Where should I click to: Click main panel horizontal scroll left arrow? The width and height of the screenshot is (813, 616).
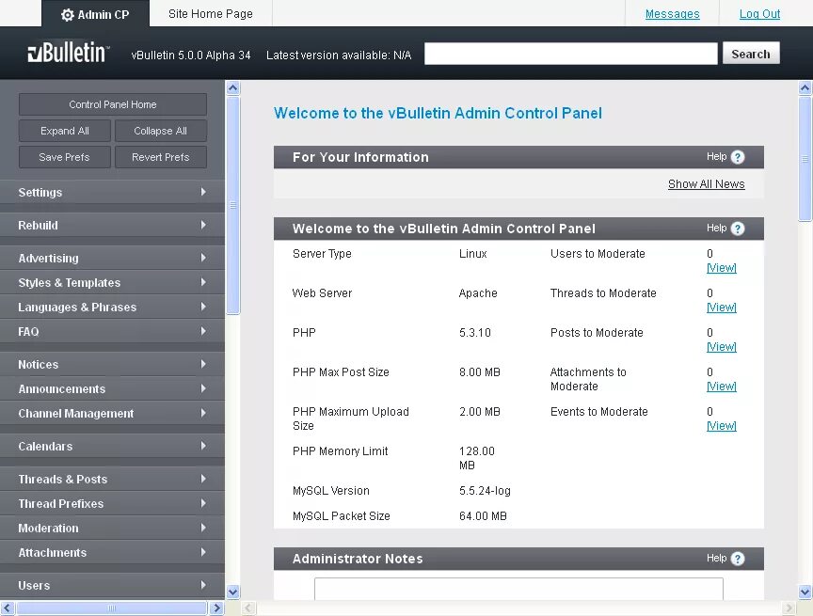point(248,608)
